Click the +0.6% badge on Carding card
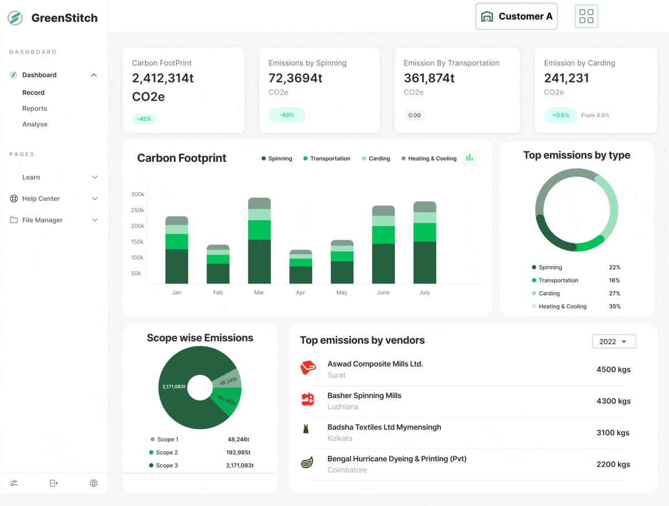Image resolution: width=669 pixels, height=506 pixels. [x=561, y=115]
